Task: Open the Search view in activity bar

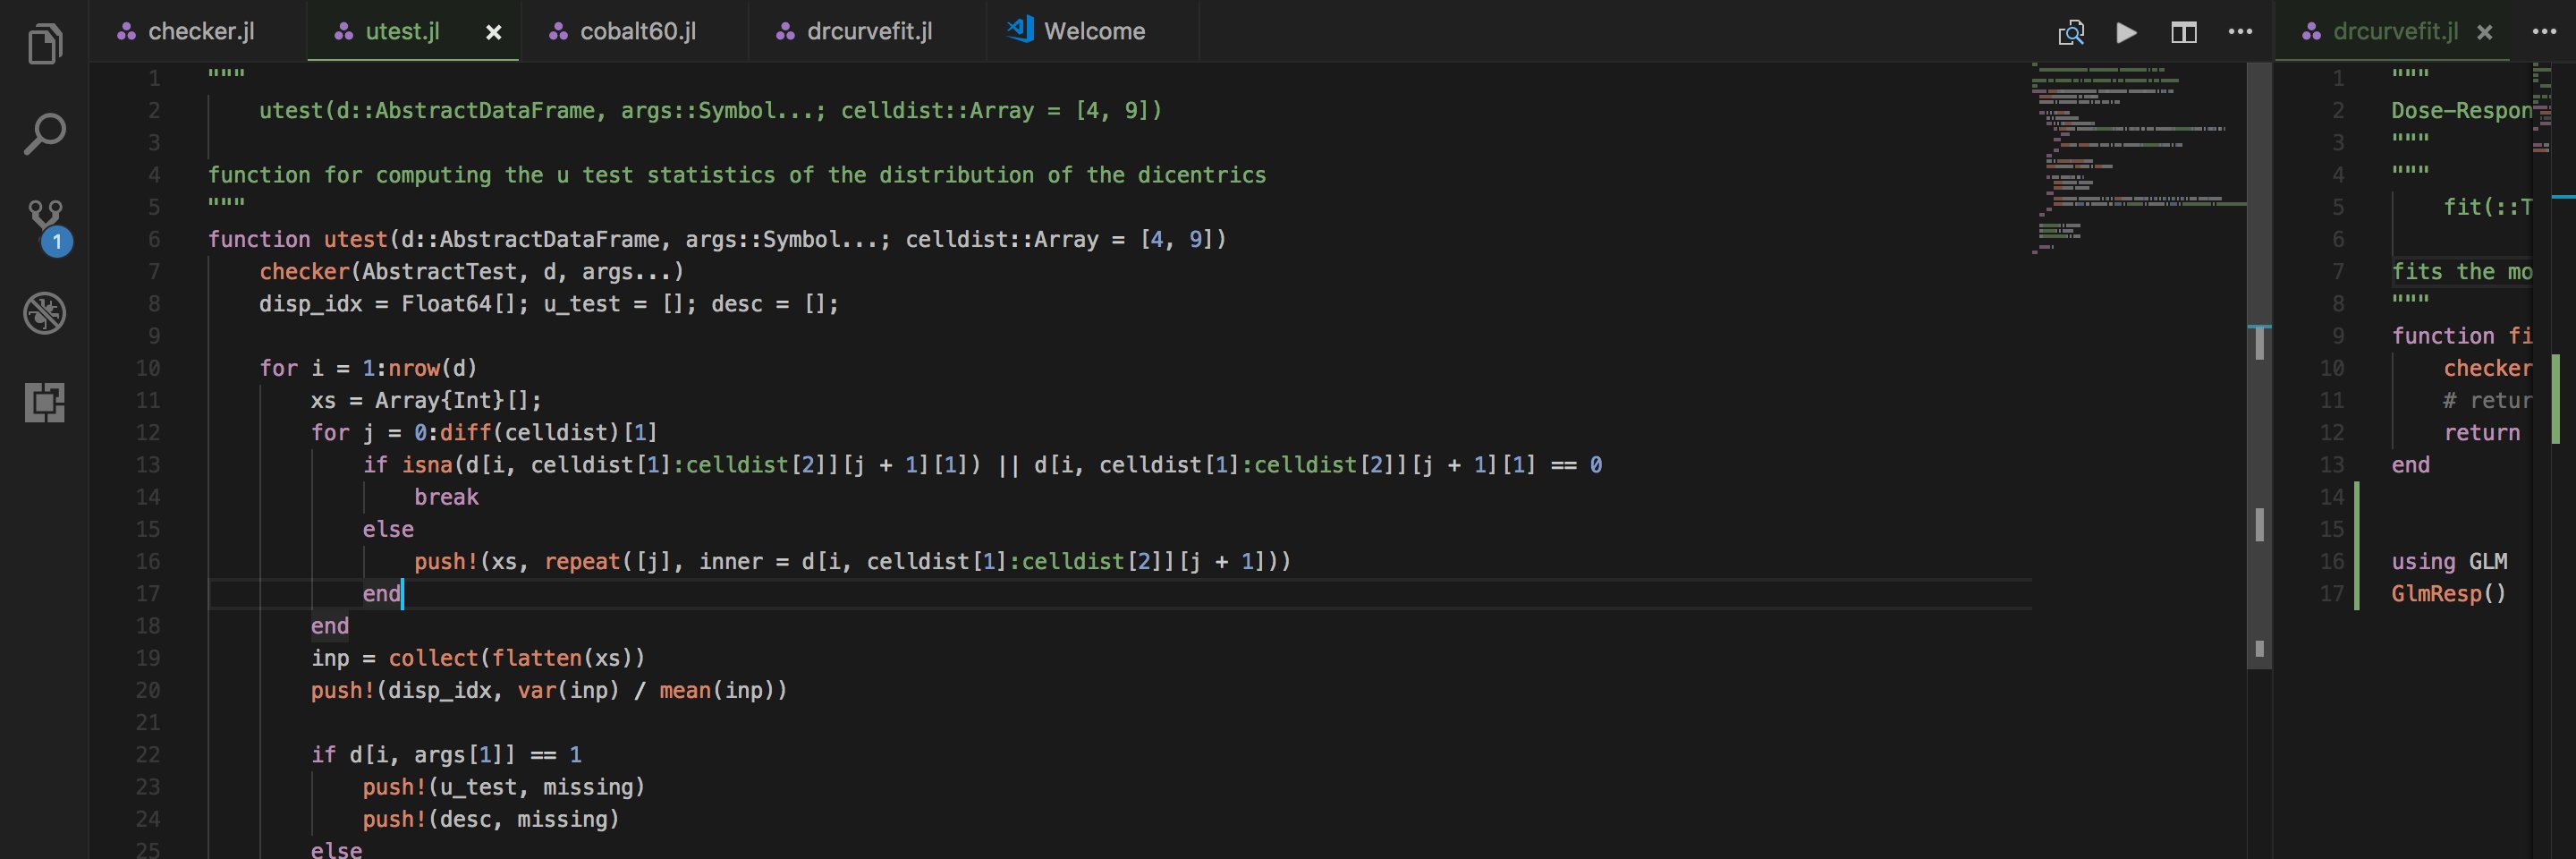Action: pyautogui.click(x=45, y=133)
